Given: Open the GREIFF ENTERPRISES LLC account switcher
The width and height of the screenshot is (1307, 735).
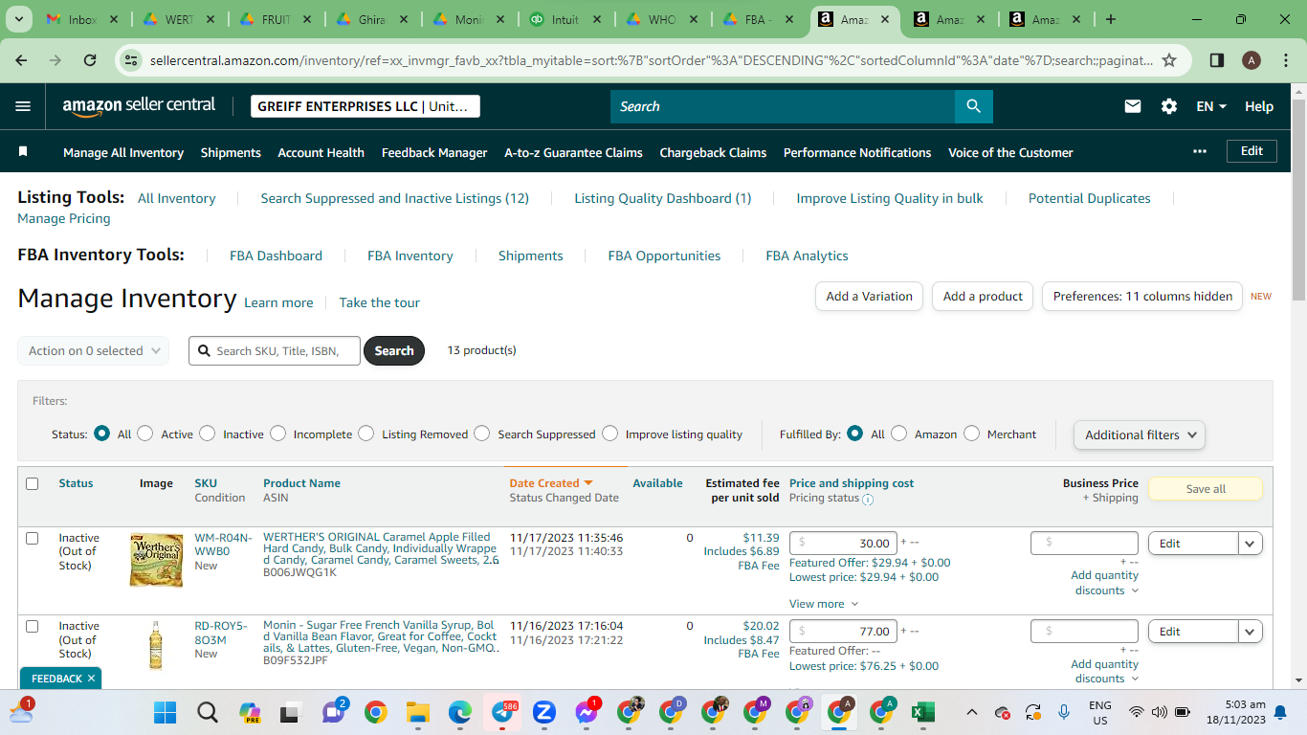Looking at the screenshot, I should point(366,106).
